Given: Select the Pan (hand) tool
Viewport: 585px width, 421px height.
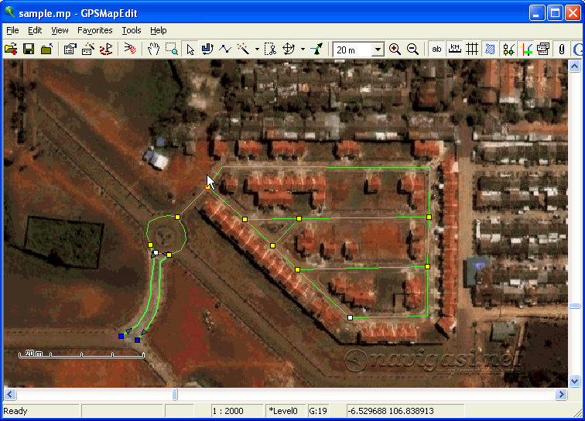Looking at the screenshot, I should 153,49.
